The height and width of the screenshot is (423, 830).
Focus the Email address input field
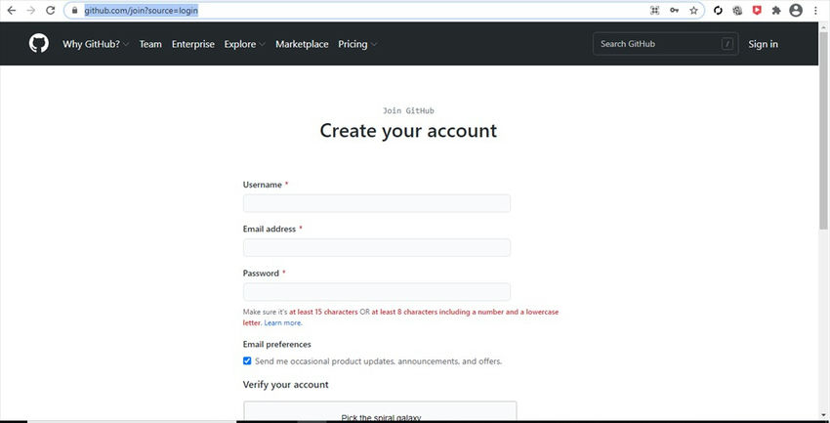coord(376,247)
